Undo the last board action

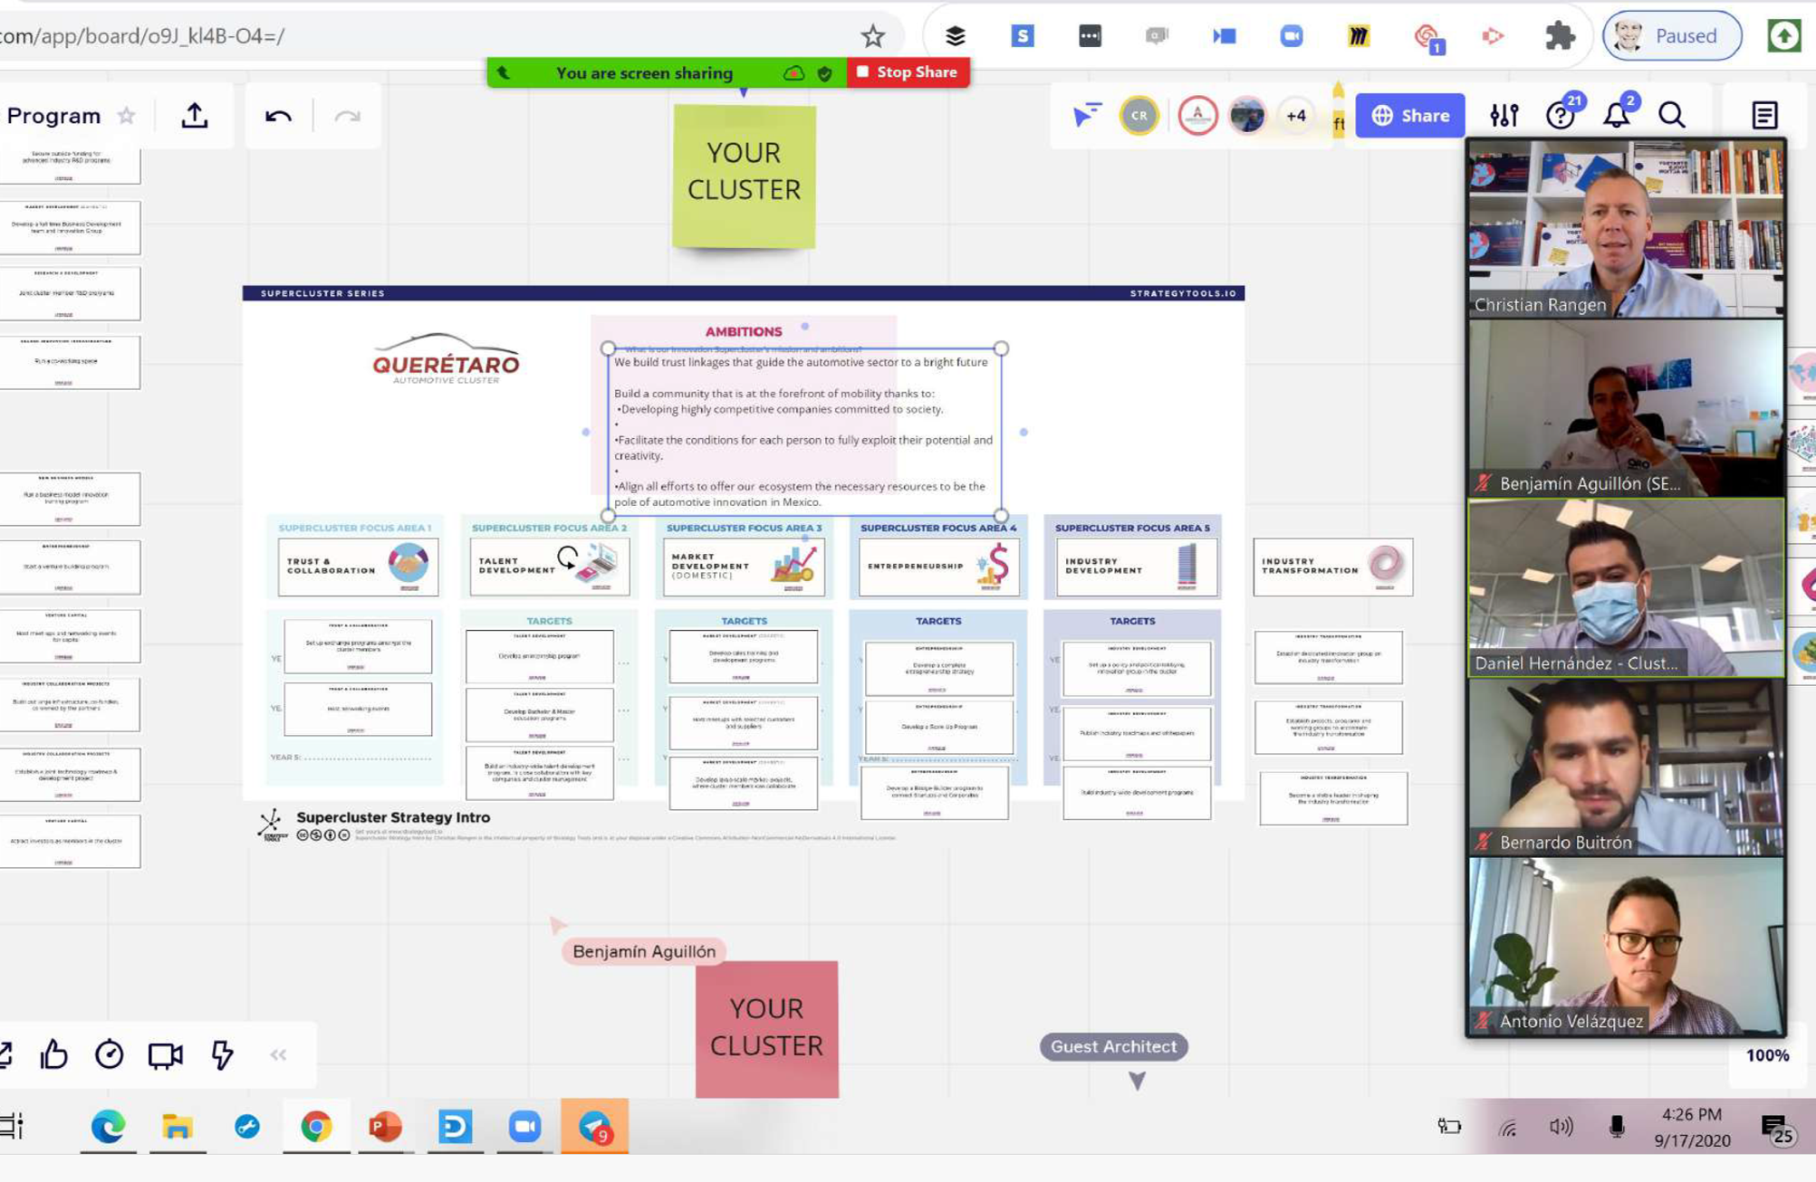[278, 116]
